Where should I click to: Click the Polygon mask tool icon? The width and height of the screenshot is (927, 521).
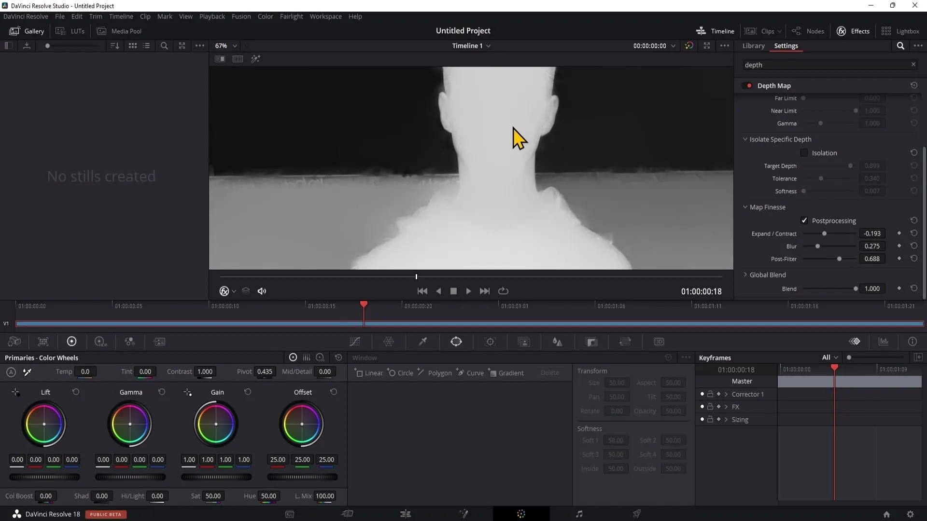pyautogui.click(x=420, y=373)
